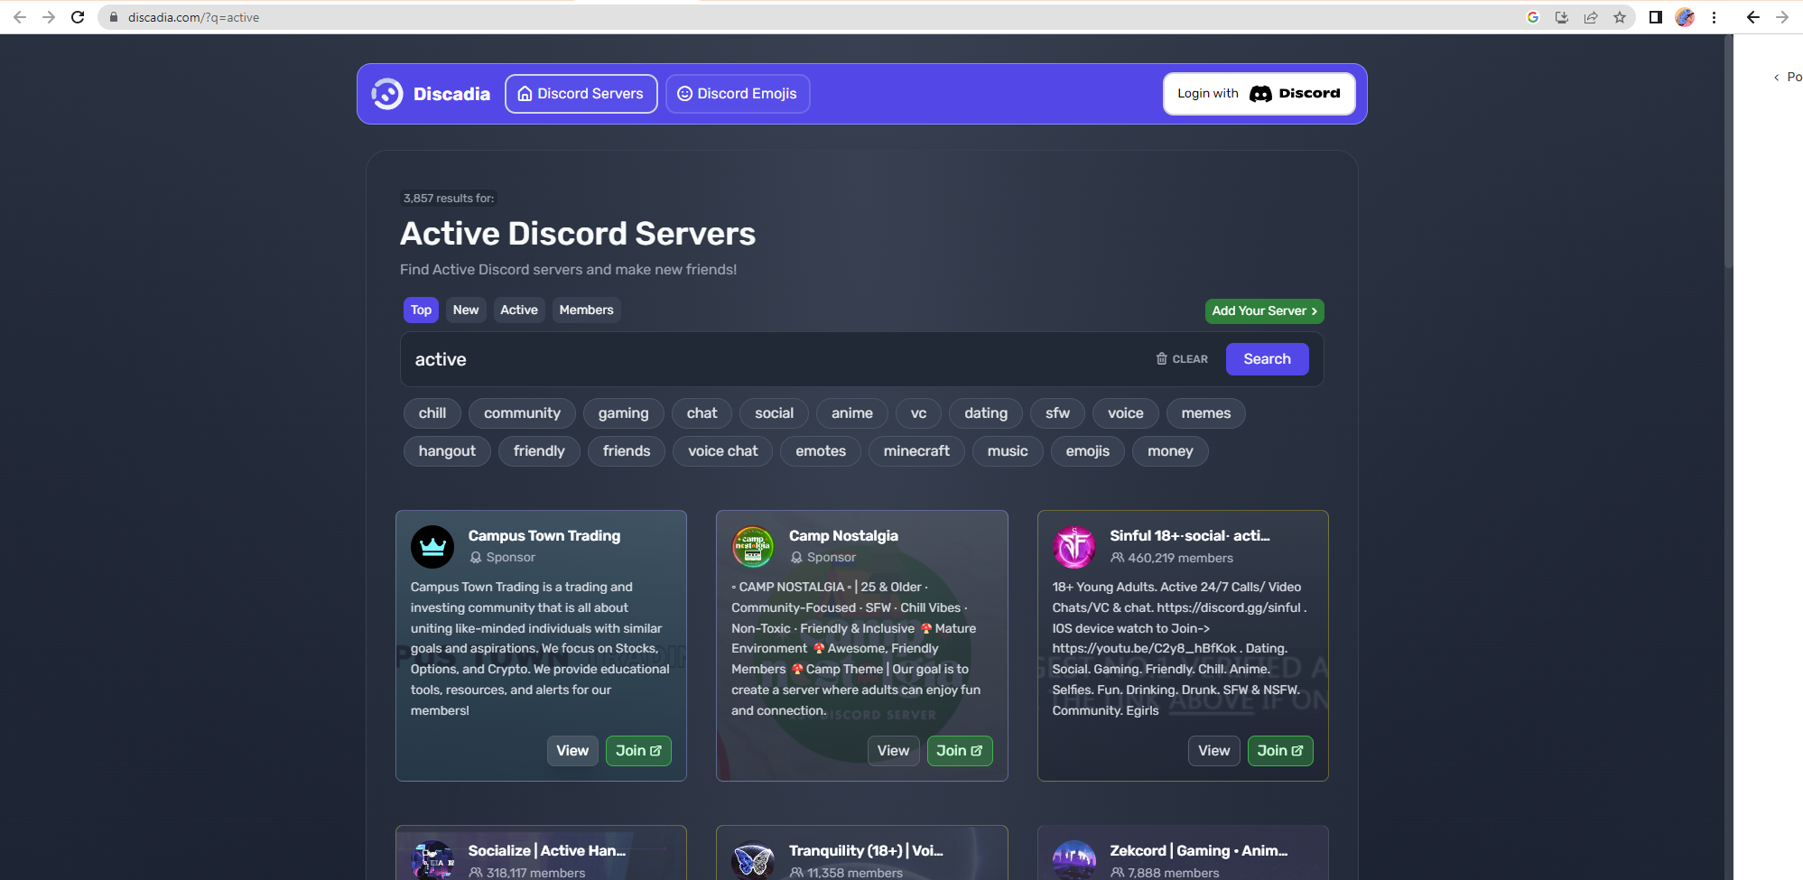Share this page via the share icon
The width and height of the screenshot is (1803, 880).
(x=1591, y=17)
